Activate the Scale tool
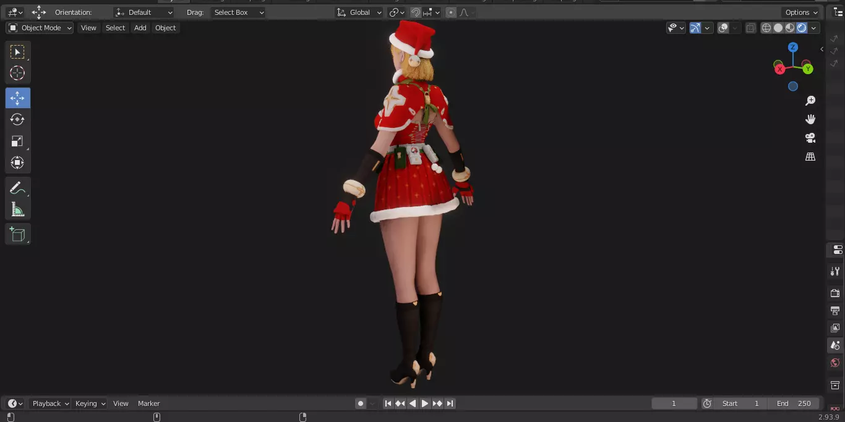 point(17,141)
